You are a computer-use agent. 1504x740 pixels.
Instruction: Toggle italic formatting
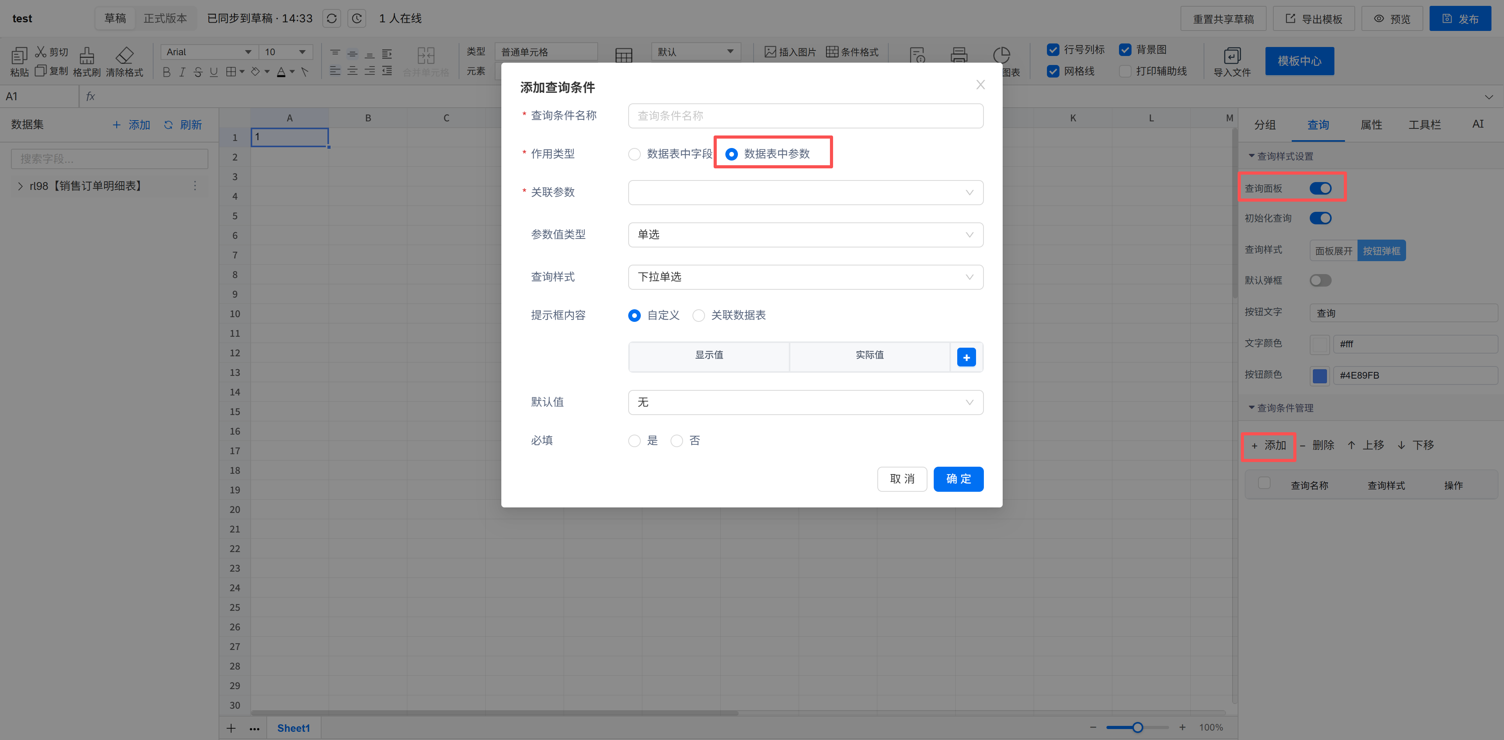pyautogui.click(x=182, y=72)
